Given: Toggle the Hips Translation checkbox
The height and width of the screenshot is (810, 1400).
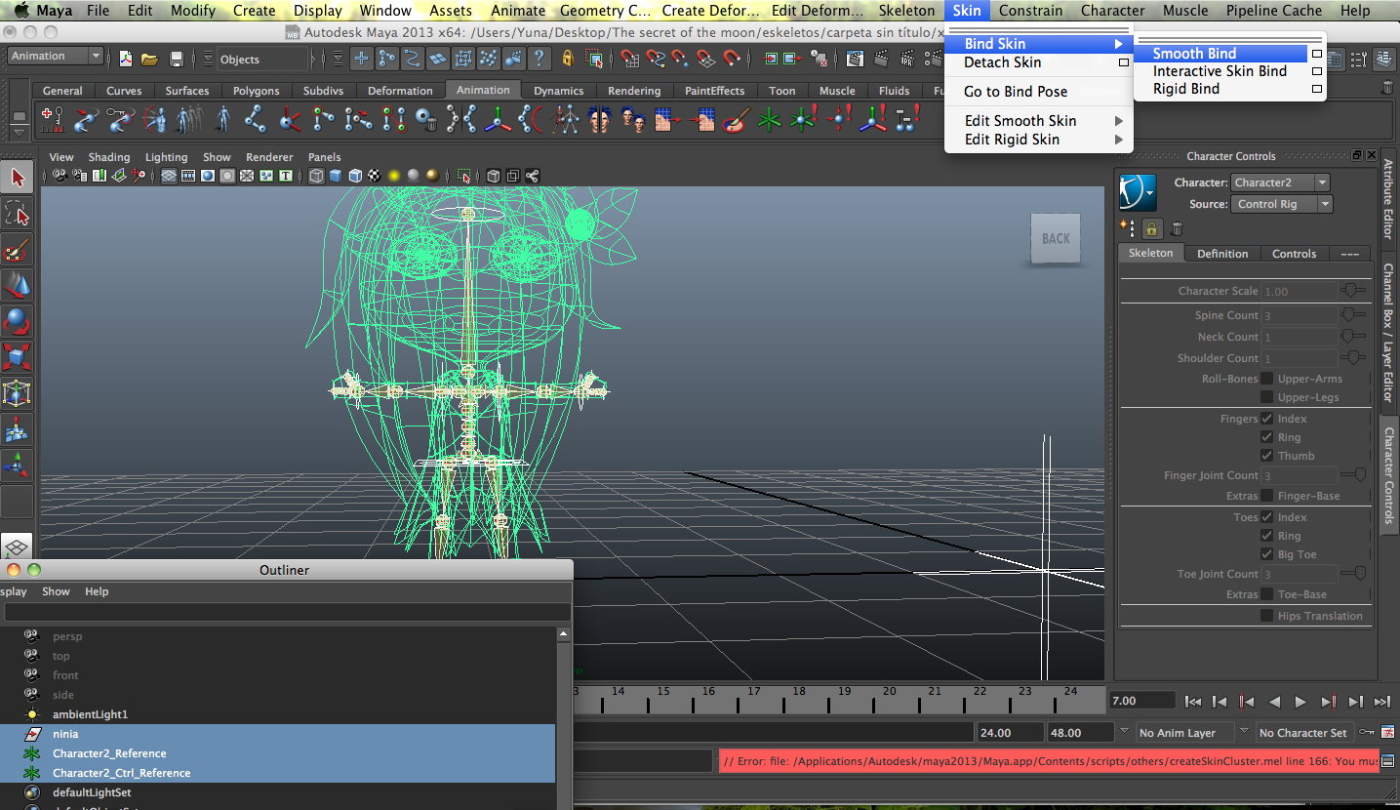Looking at the screenshot, I should pyautogui.click(x=1266, y=616).
